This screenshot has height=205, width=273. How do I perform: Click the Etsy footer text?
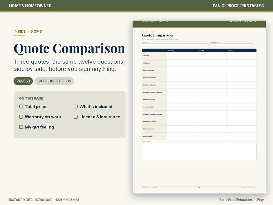click(260, 200)
